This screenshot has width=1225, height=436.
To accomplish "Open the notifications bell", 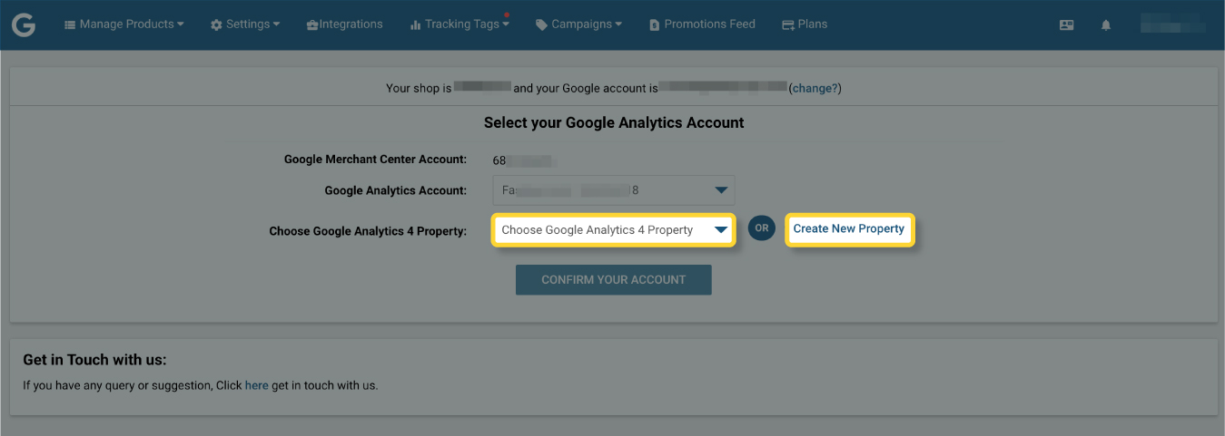I will [x=1106, y=25].
